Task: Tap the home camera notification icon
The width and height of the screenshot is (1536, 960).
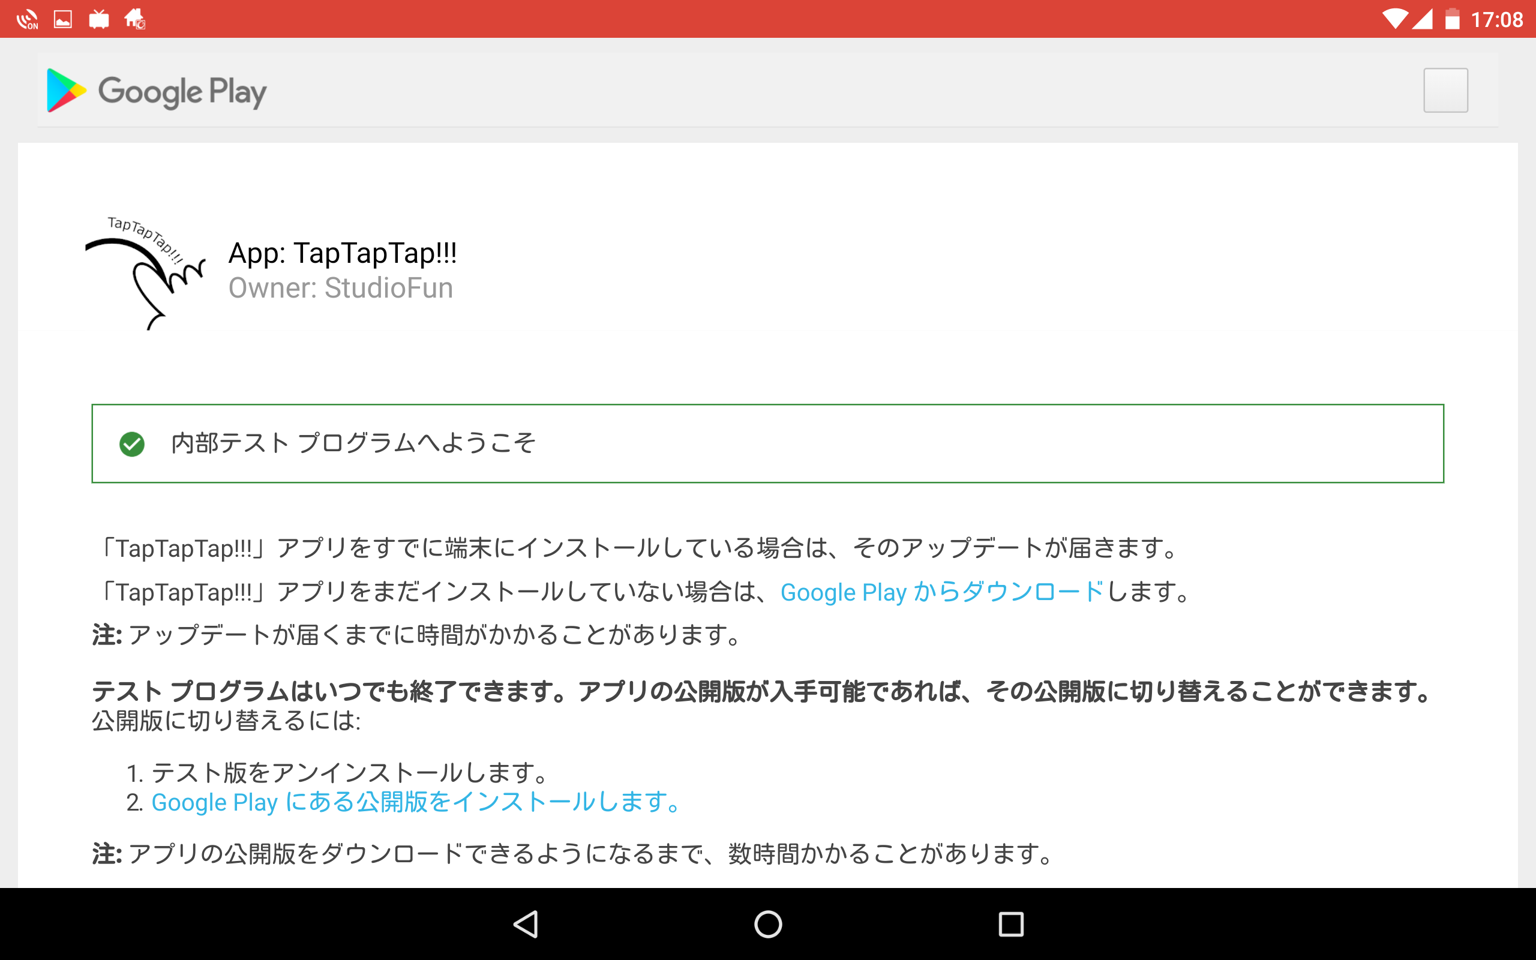Action: coord(135,19)
